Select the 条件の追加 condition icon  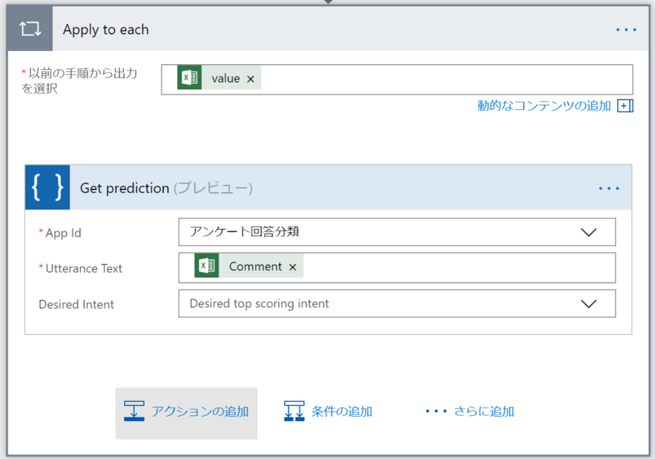[294, 412]
